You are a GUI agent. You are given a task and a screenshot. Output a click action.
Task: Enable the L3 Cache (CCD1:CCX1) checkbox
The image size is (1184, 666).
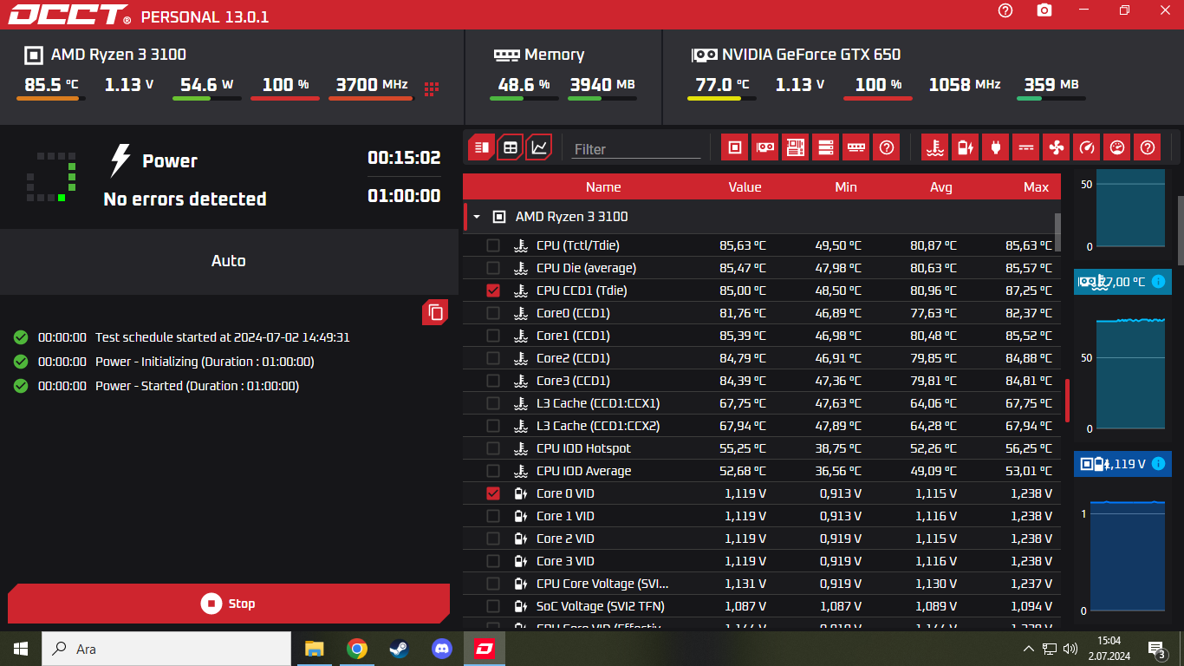pos(493,403)
